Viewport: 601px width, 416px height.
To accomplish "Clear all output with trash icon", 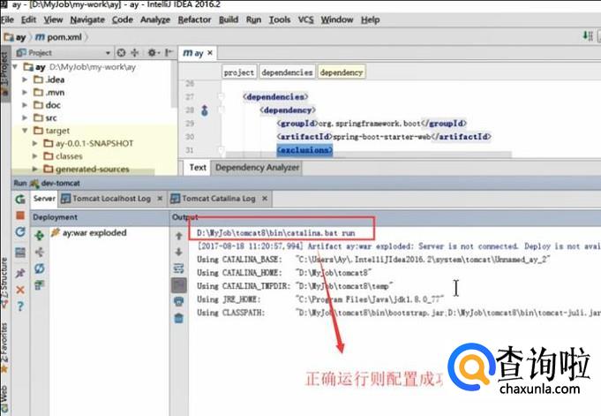I will click(x=178, y=318).
